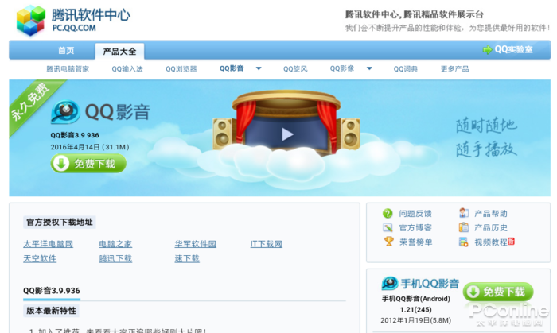
Task: Click the green 免费下载 button in the banner
Action: [x=88, y=164]
